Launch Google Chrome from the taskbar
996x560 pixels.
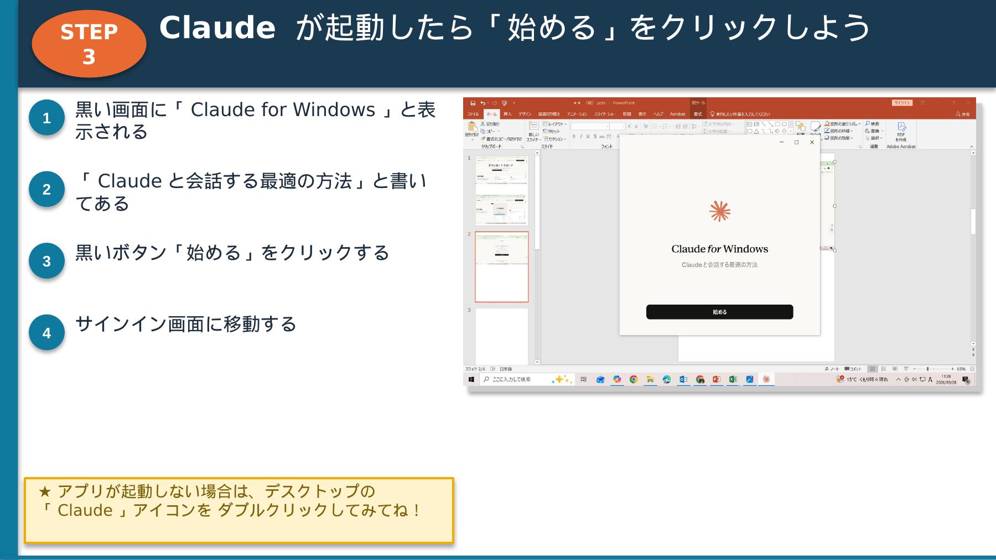point(634,379)
